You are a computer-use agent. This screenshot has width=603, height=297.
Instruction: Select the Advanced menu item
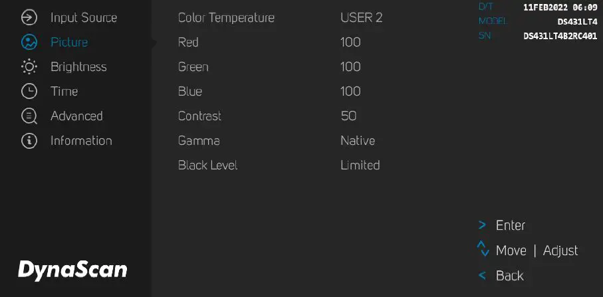(x=76, y=116)
